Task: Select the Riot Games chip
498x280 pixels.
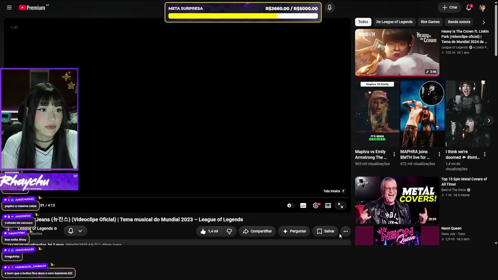Action: click(430, 22)
